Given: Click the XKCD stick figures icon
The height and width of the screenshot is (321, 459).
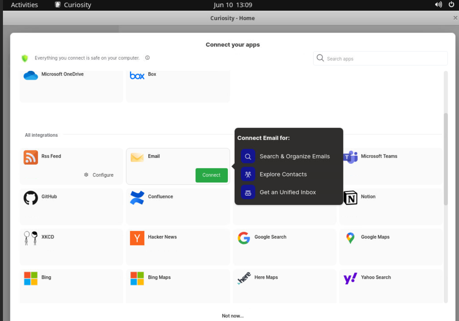Looking at the screenshot, I should 31,238.
